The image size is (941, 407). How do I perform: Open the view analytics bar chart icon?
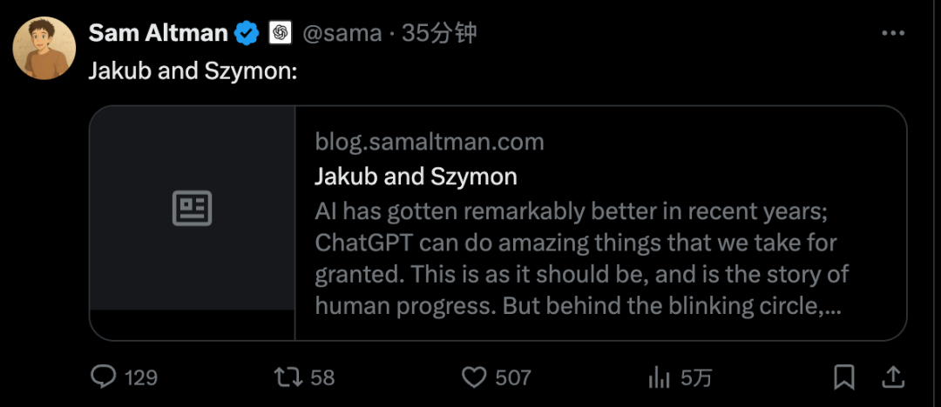coord(660,377)
